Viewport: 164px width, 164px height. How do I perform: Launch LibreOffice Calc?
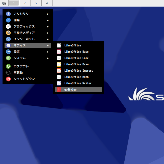(x=78, y=58)
